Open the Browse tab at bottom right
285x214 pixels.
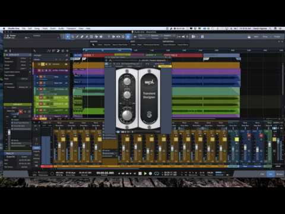click(280, 174)
